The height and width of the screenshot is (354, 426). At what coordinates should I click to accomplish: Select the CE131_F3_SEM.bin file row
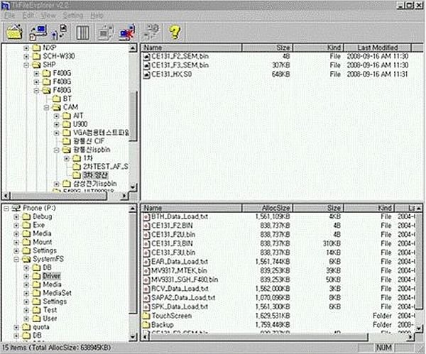[276, 65]
